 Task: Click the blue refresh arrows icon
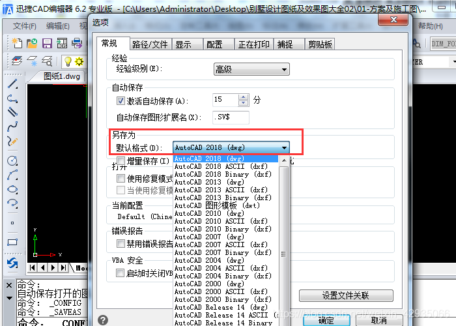12,263
